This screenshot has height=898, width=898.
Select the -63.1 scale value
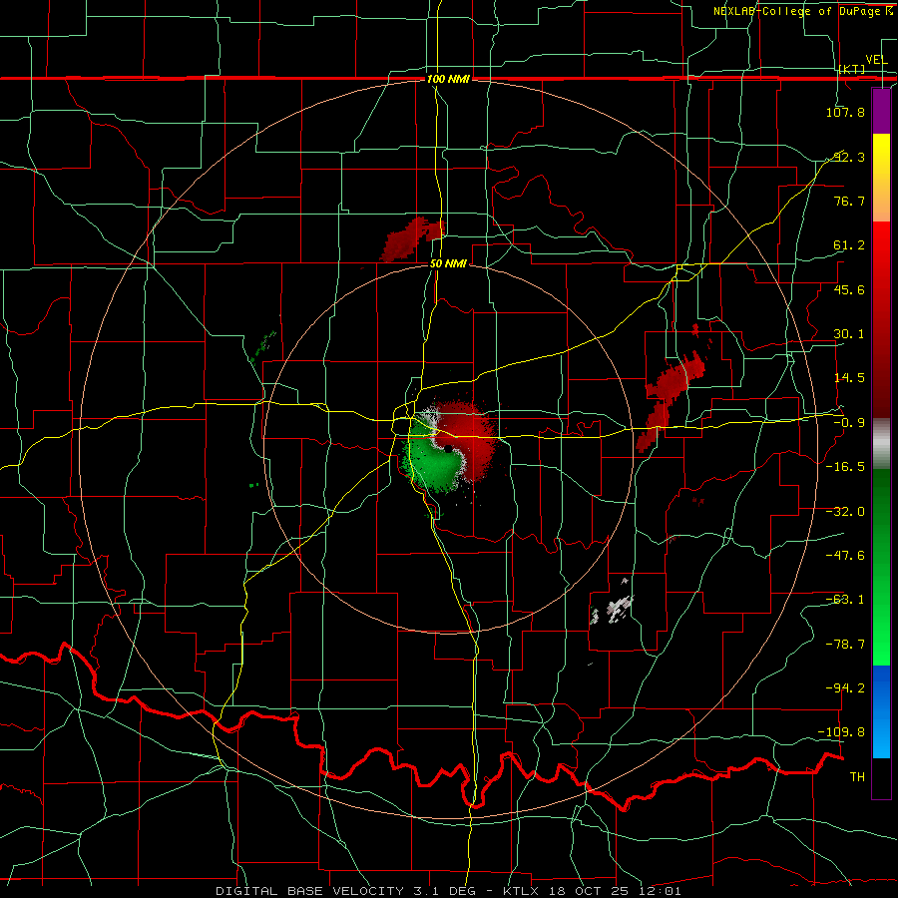point(845,600)
